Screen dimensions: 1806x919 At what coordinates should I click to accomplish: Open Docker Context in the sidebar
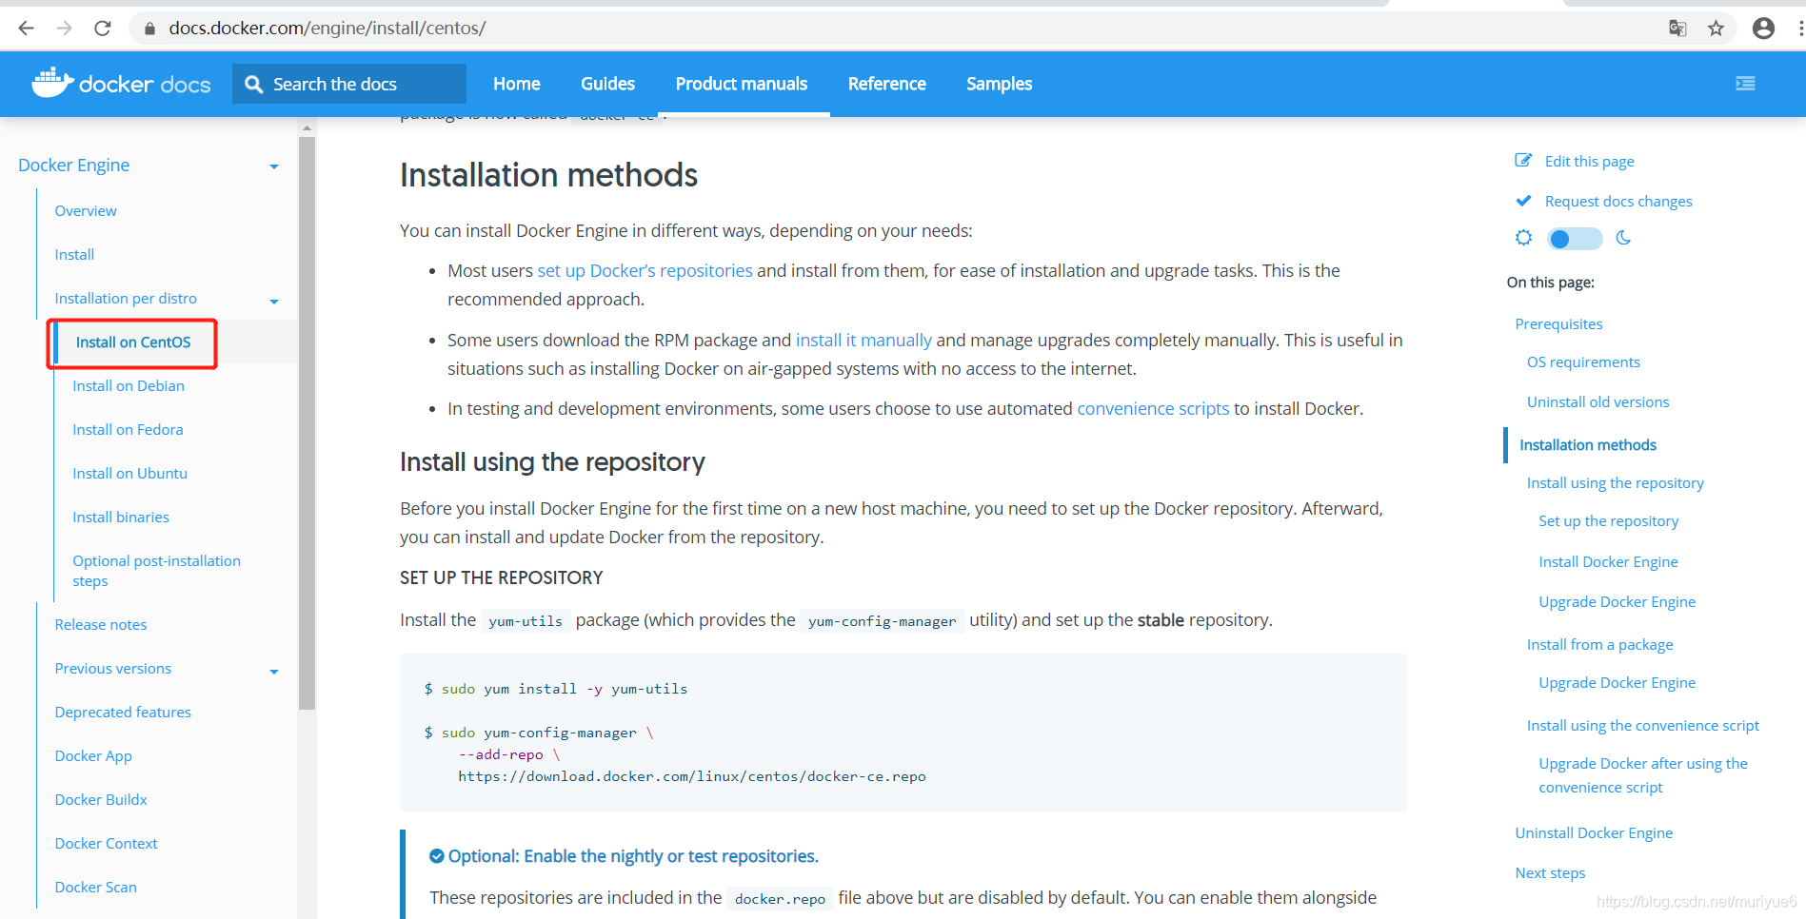coord(106,844)
